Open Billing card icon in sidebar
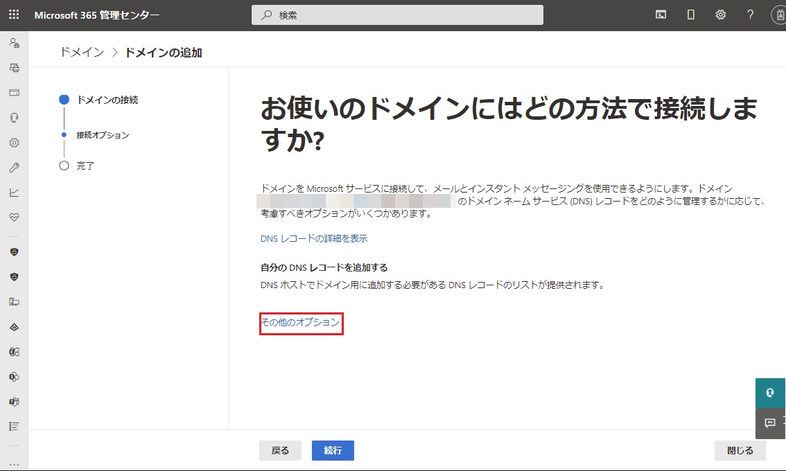This screenshot has height=471, width=786. coord(14,92)
